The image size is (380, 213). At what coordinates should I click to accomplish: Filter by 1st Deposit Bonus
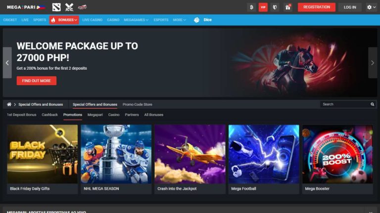(22, 115)
